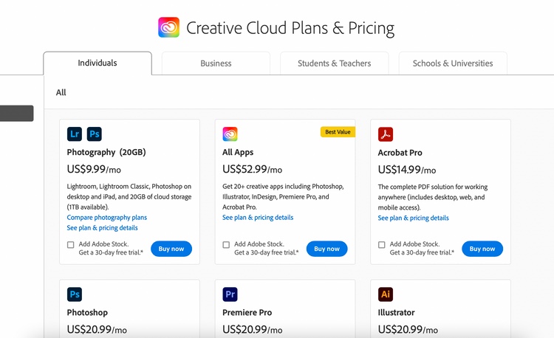Check Add Adobe Stock for All Apps
The width and height of the screenshot is (554, 338).
click(x=226, y=245)
